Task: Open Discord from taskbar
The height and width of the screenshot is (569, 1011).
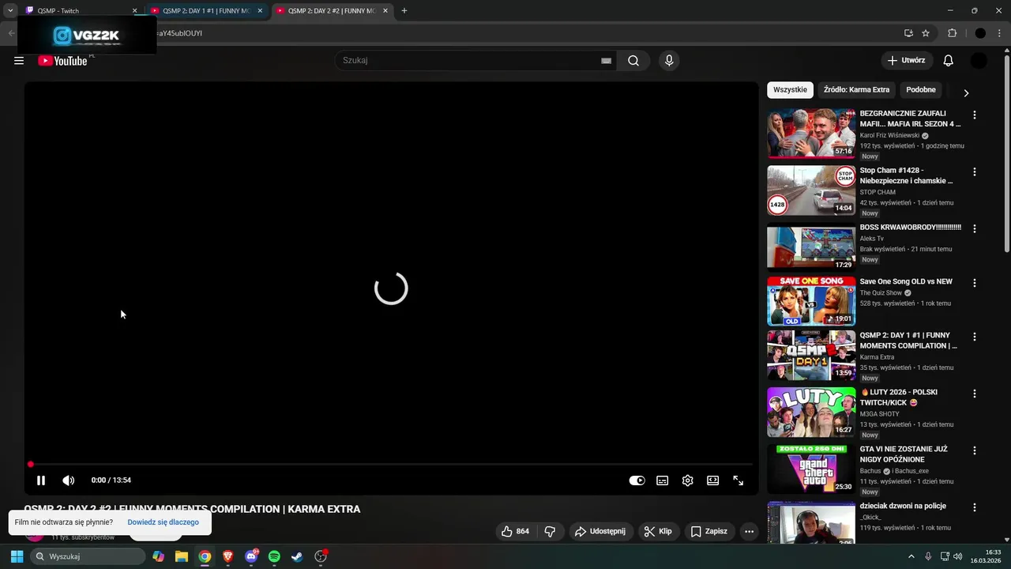Action: click(251, 556)
